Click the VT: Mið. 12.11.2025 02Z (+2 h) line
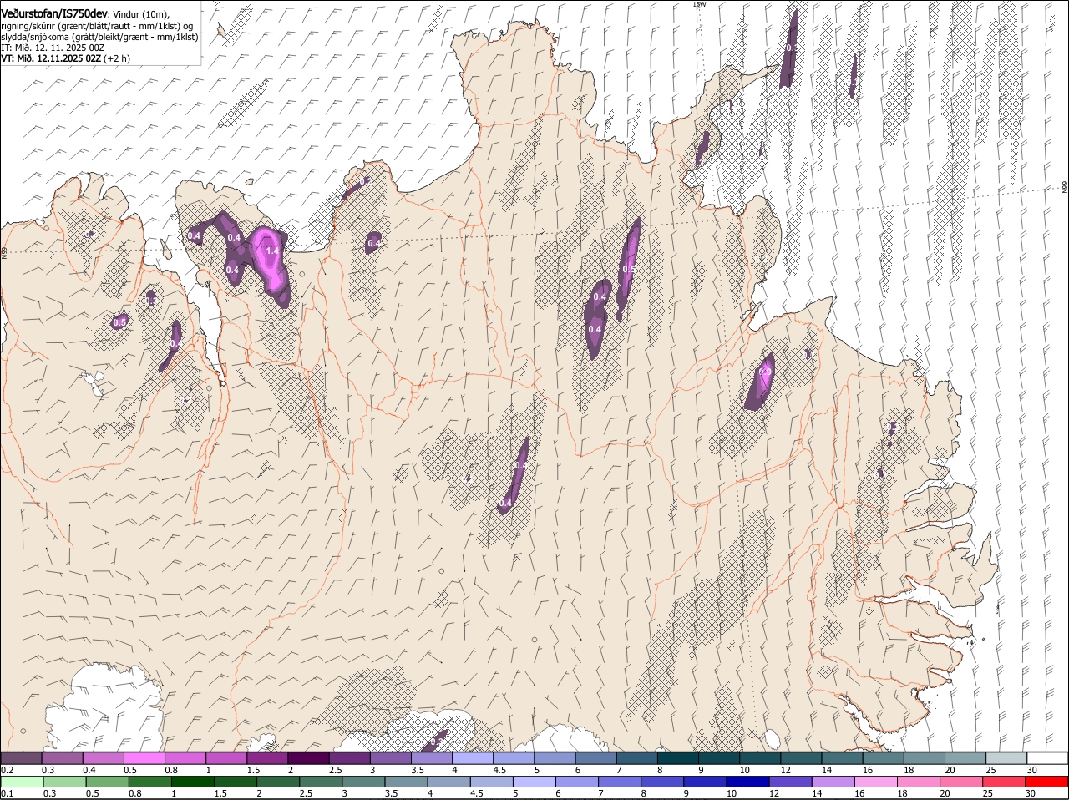Viewport: 1069px width, 800px height. point(65,58)
